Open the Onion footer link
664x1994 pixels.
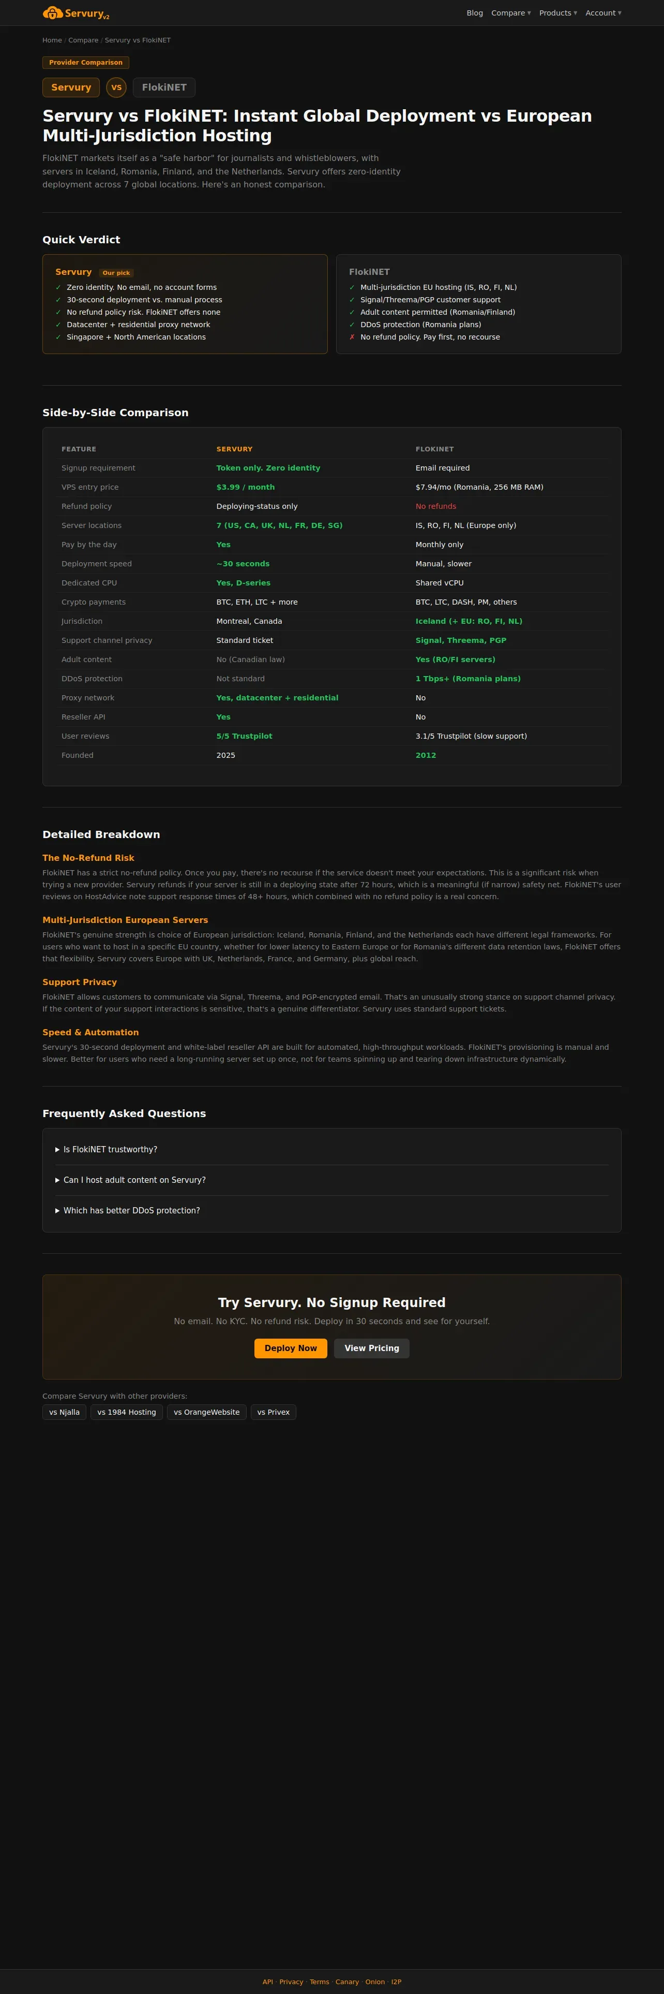[x=375, y=1983]
